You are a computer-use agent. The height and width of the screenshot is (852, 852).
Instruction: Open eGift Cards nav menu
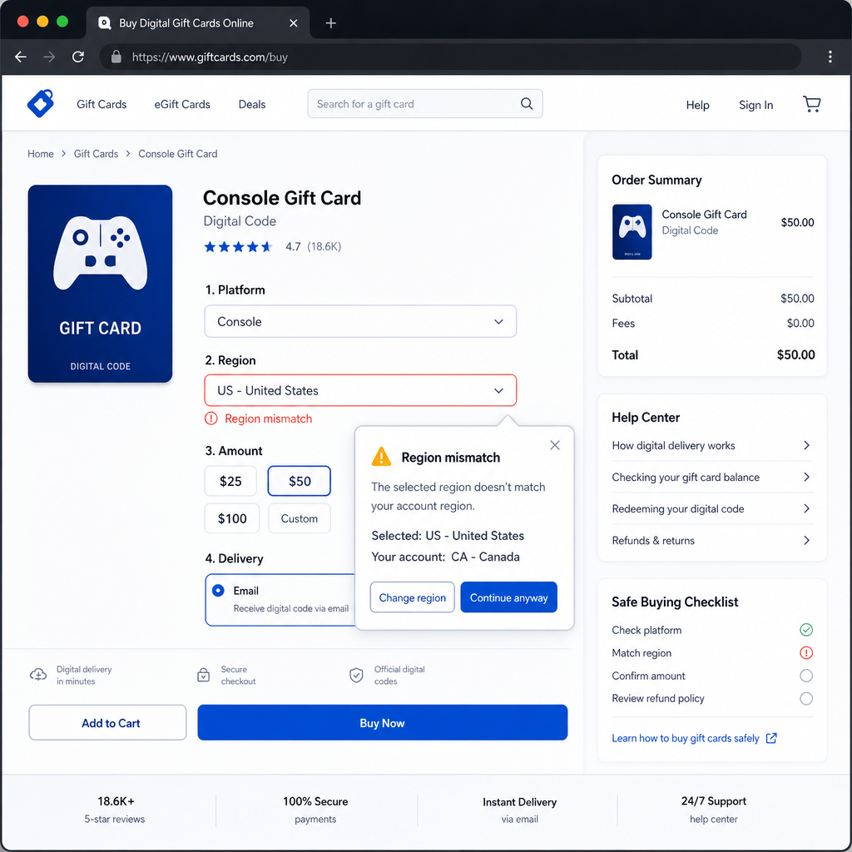[x=182, y=104]
